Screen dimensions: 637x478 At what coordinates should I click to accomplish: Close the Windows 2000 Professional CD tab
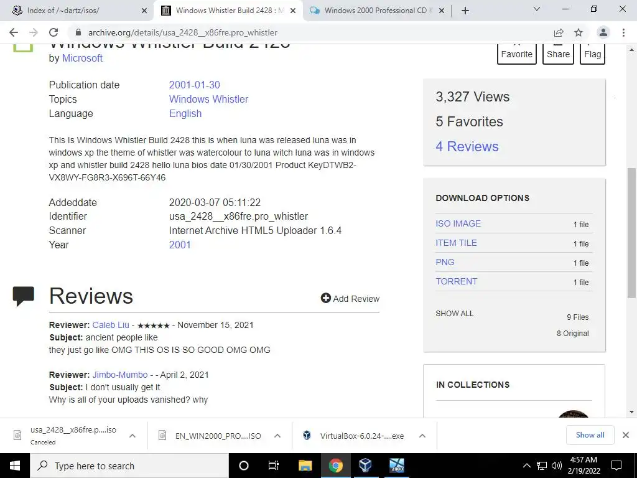tap(442, 11)
